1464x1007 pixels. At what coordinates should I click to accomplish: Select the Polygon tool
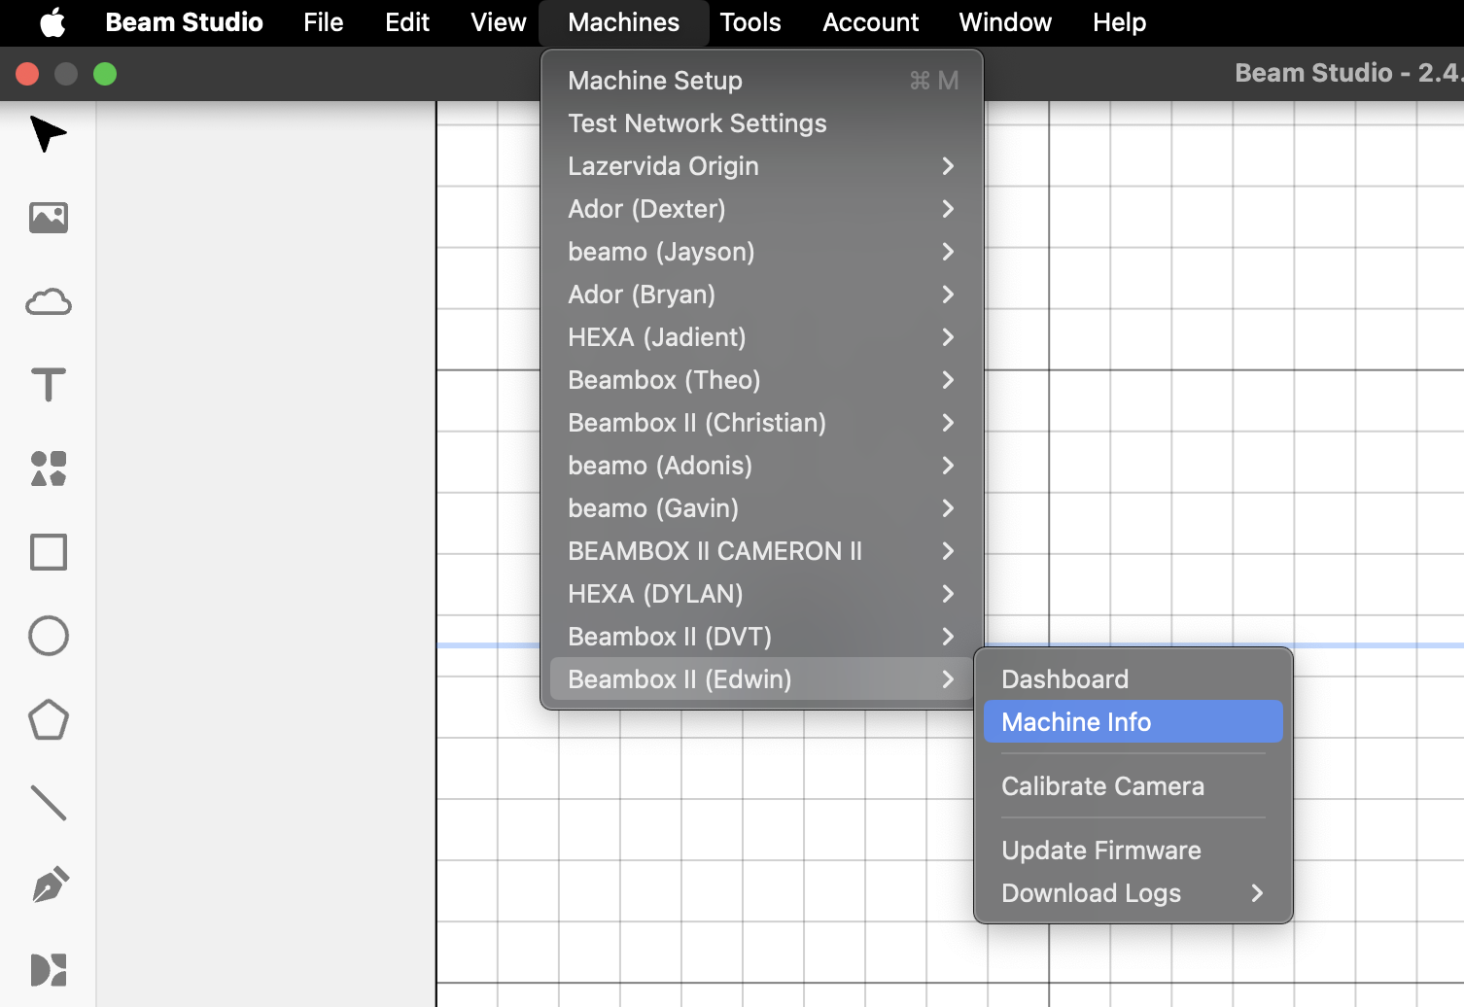click(x=48, y=719)
